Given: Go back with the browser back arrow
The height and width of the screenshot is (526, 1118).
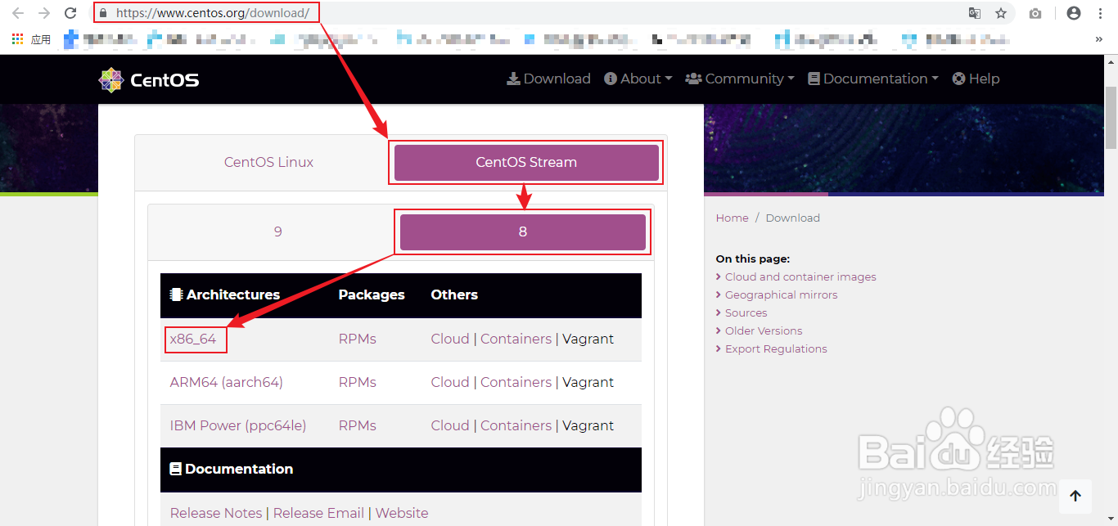Looking at the screenshot, I should click(x=18, y=13).
